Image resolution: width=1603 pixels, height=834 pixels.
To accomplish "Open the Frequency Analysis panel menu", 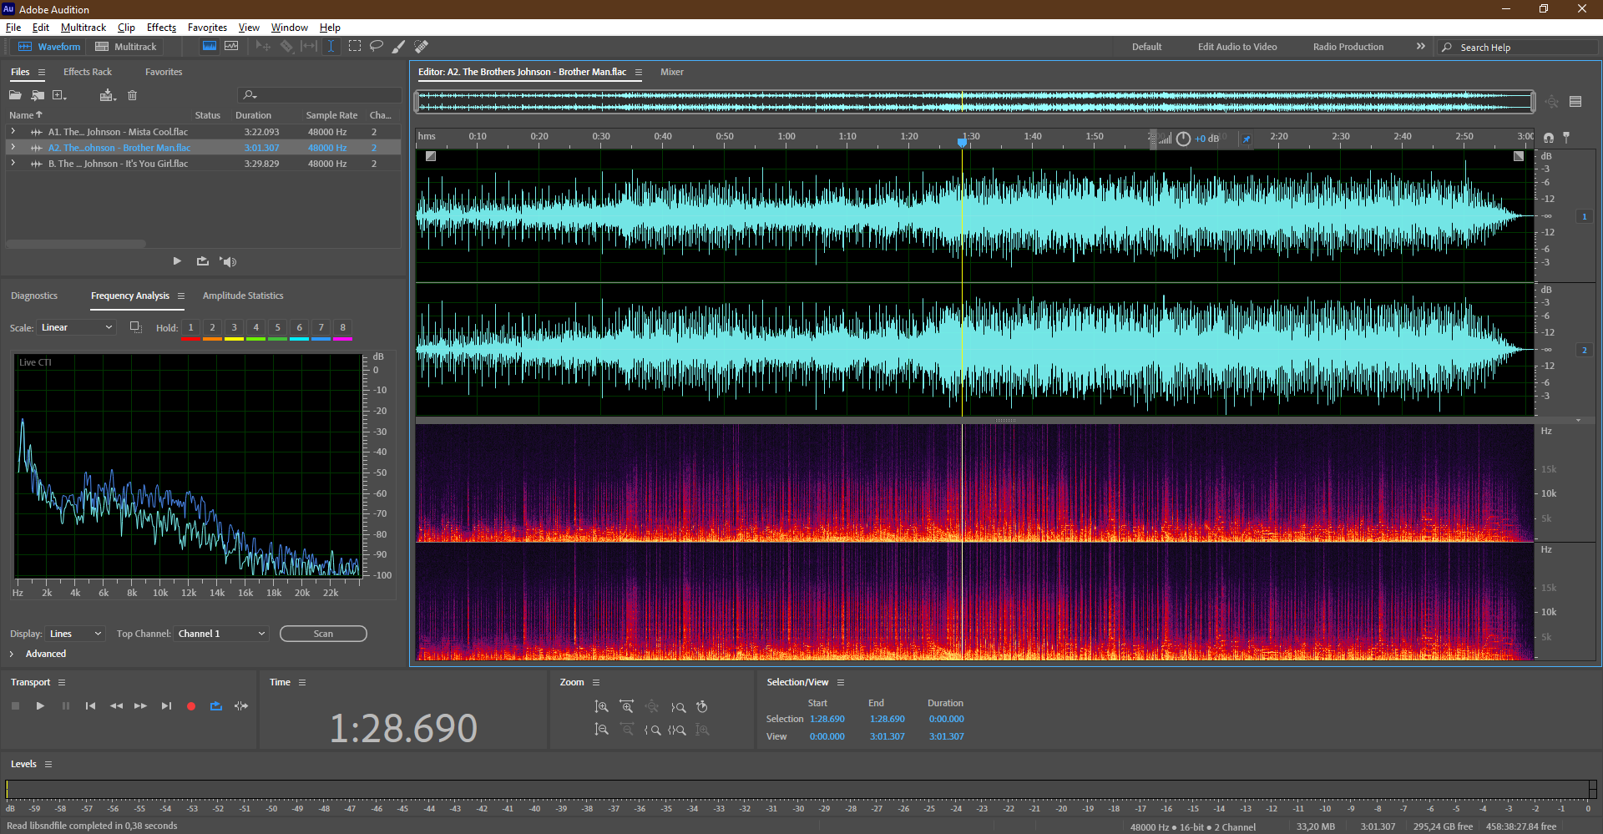I will point(181,296).
